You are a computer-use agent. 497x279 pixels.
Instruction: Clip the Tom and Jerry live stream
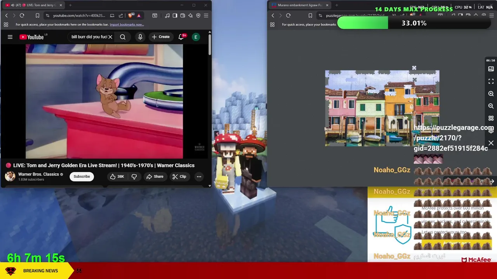point(179,176)
